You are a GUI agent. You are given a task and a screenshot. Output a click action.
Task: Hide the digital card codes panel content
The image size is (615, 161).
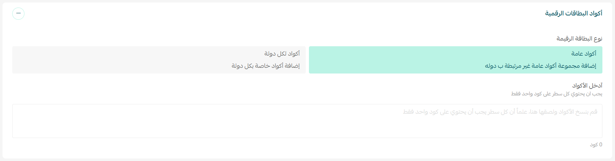coord(18,14)
